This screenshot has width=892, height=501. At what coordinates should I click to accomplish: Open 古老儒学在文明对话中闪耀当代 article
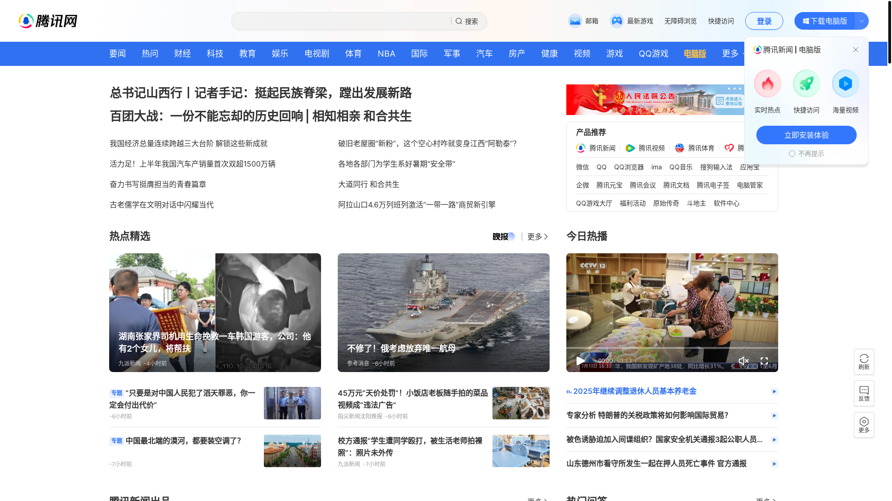pos(162,205)
